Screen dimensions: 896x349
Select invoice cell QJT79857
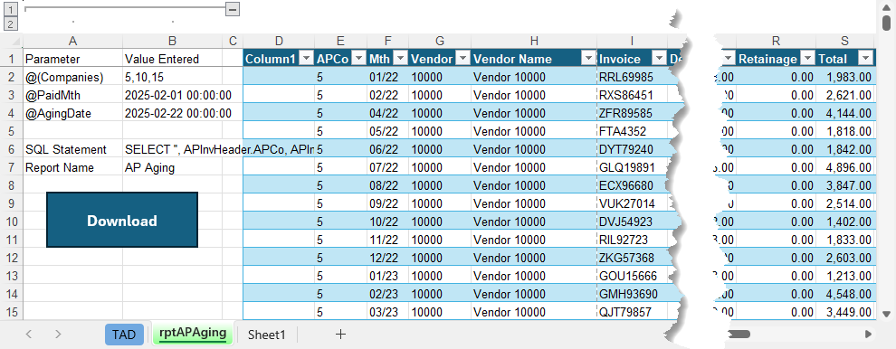pyautogui.click(x=632, y=313)
